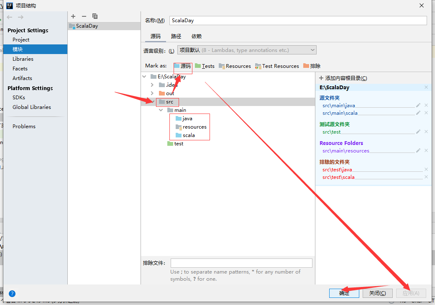
Task: Collapse the E:\ScalaDay root node
Action: [144, 76]
